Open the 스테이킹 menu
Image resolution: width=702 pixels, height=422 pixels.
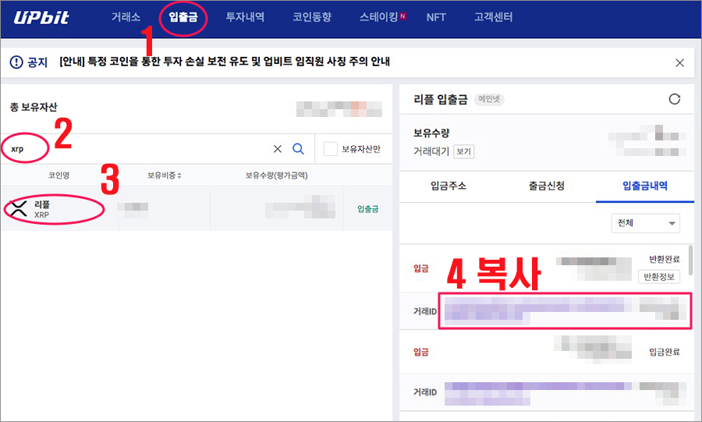(379, 17)
